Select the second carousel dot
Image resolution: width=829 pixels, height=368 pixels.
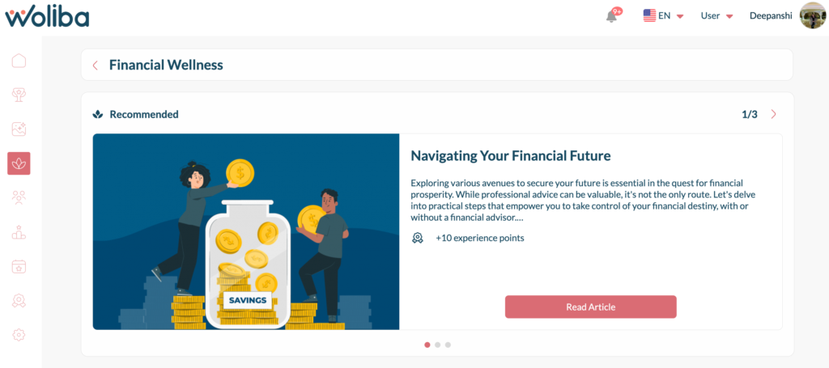tap(438, 345)
